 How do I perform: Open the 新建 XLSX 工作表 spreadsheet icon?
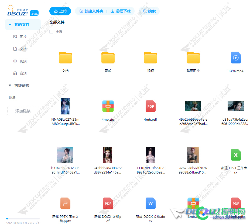coord(236,155)
